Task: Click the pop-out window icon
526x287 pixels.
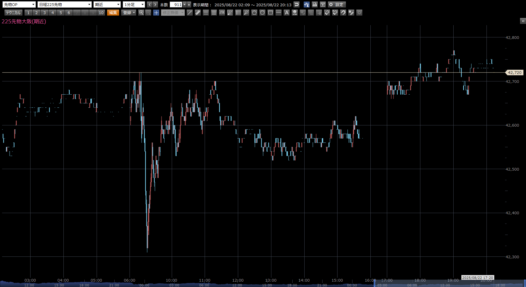Action: [x=323, y=4]
